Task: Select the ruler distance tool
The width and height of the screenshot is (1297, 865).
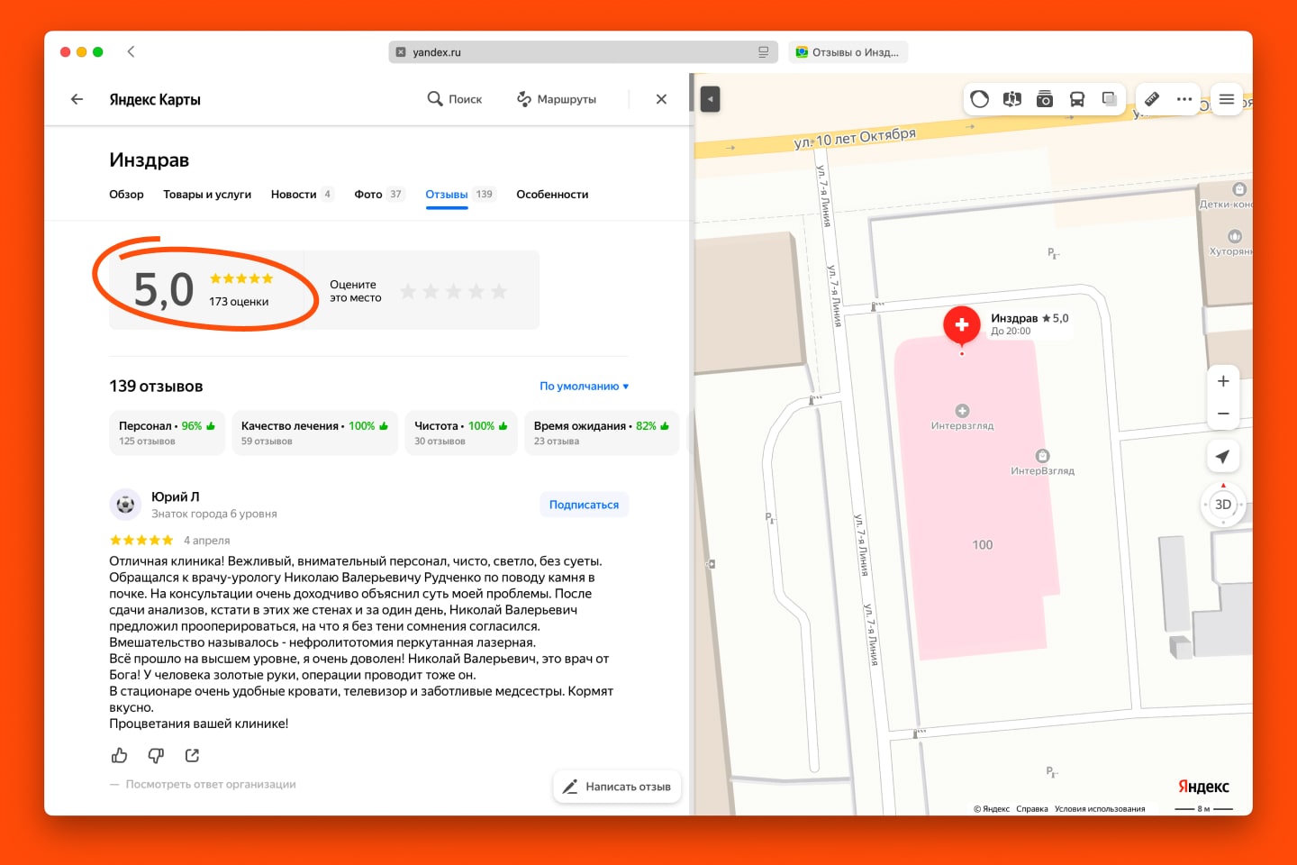Action: point(1152,99)
